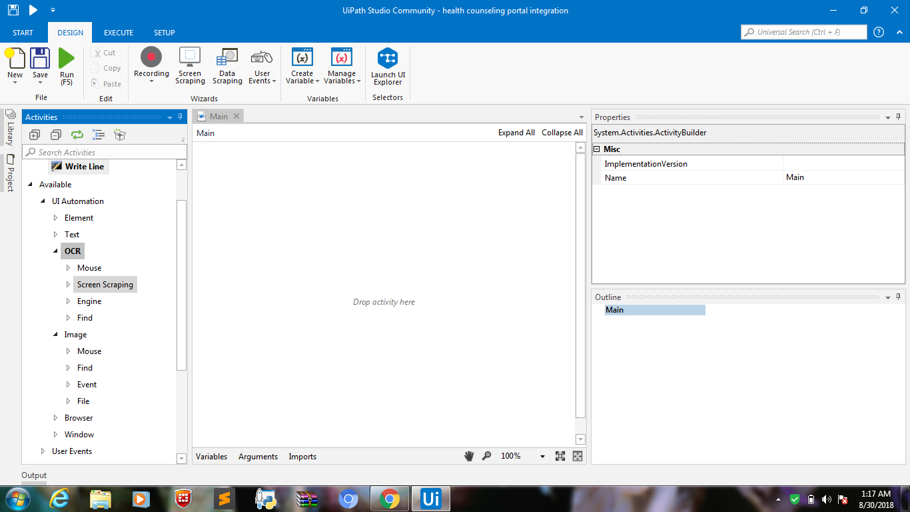Click the Universal Search field
Viewport: 910px width, 512px height.
[804, 32]
